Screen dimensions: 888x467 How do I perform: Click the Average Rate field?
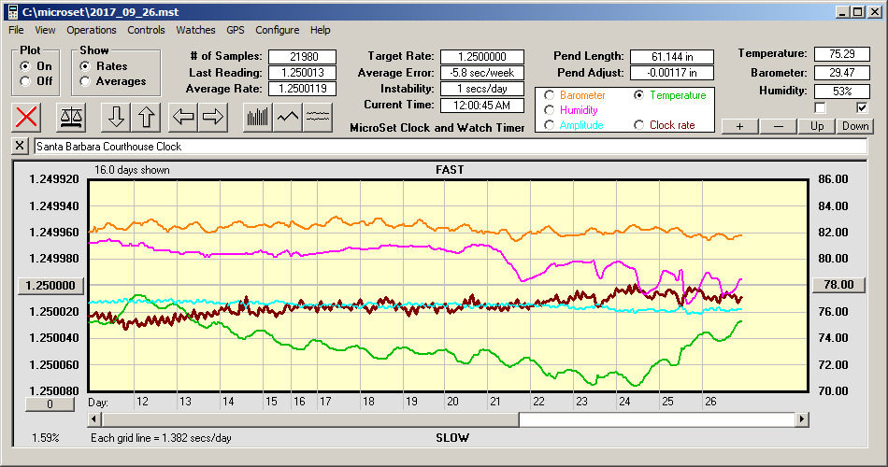[x=303, y=89]
